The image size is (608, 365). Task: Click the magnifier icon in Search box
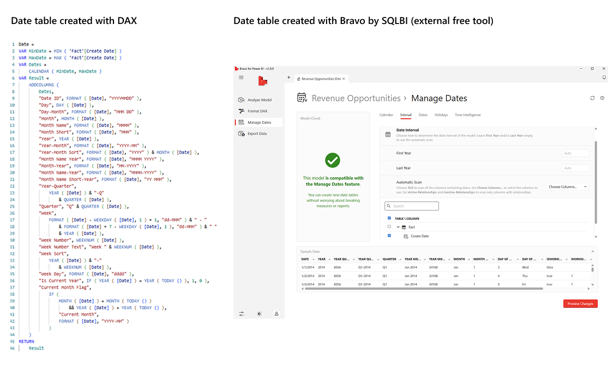[x=389, y=206]
